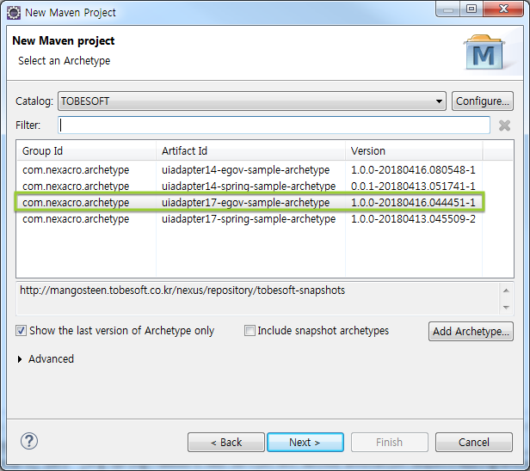Viewport: 530px width, 471px height.
Task: Click the help question mark icon
Action: coord(29,442)
